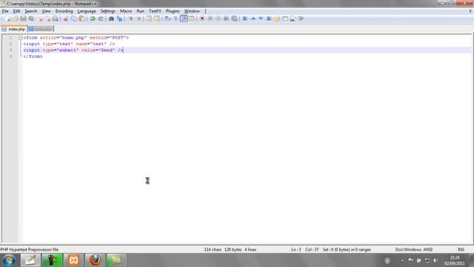This screenshot has height=267, width=474.
Task: Click the volume speaker tray icon
Action: 435,260
